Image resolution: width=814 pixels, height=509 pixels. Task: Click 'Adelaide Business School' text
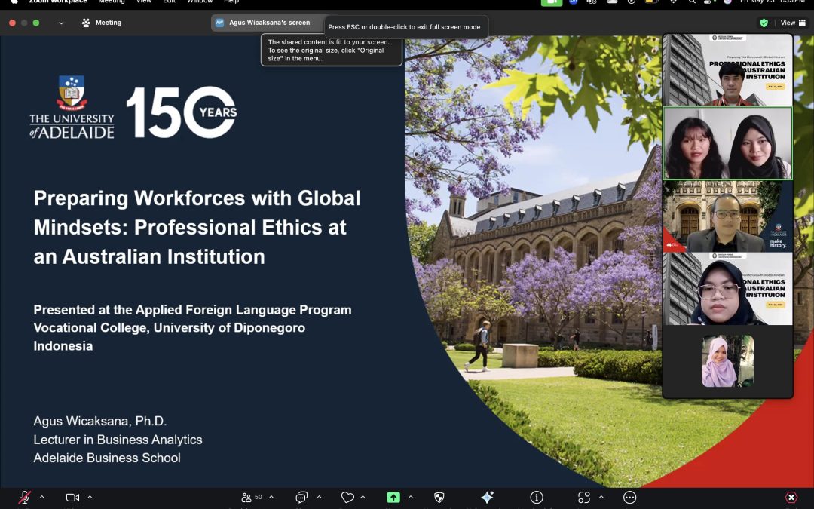click(107, 458)
